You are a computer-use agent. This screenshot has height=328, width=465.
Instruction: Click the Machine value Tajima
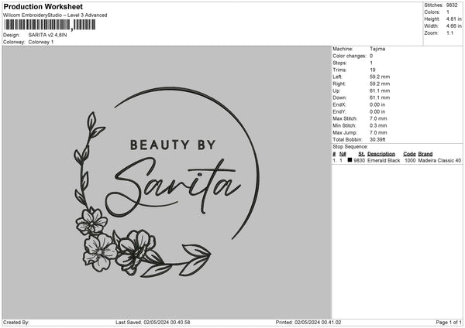click(377, 49)
